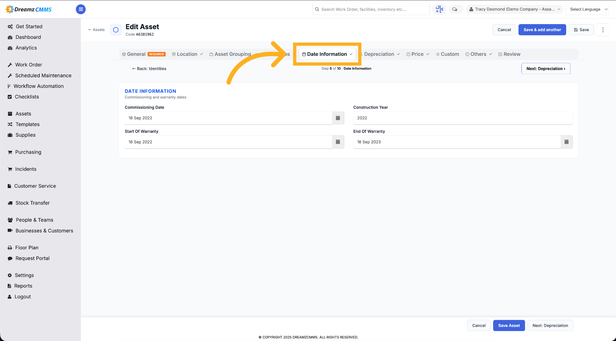616x341 pixels.
Task: Click the Save Asset button
Action: tap(509, 326)
